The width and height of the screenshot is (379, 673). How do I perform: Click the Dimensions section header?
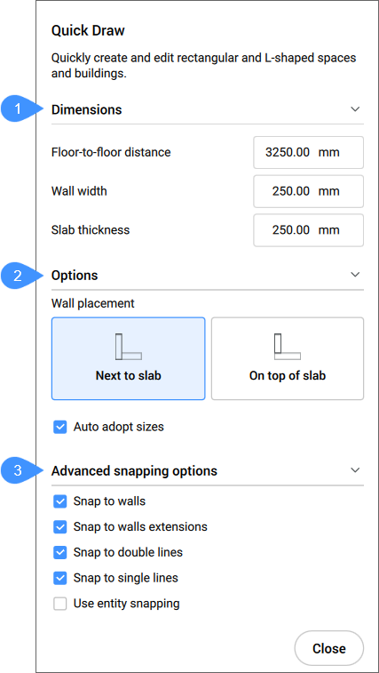tap(87, 110)
